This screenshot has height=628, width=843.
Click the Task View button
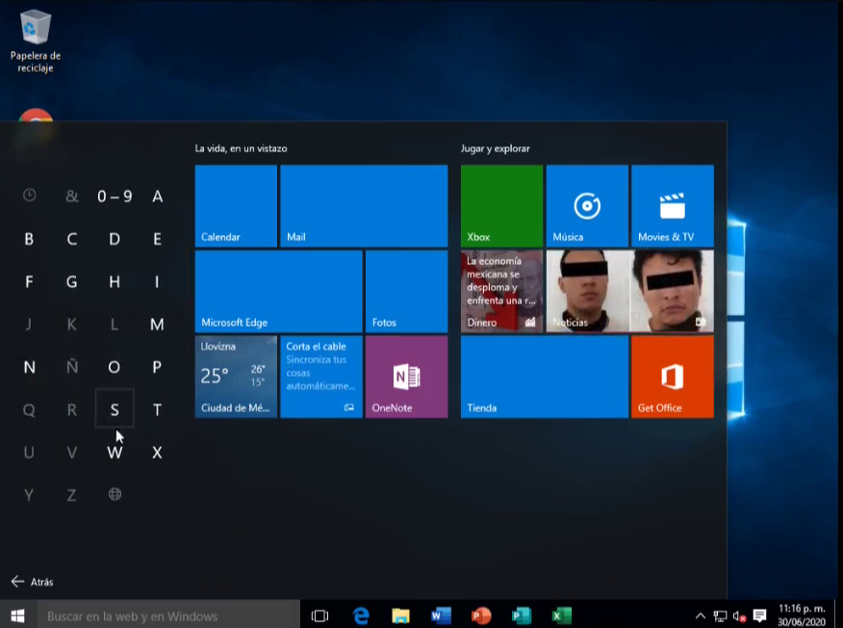320,615
